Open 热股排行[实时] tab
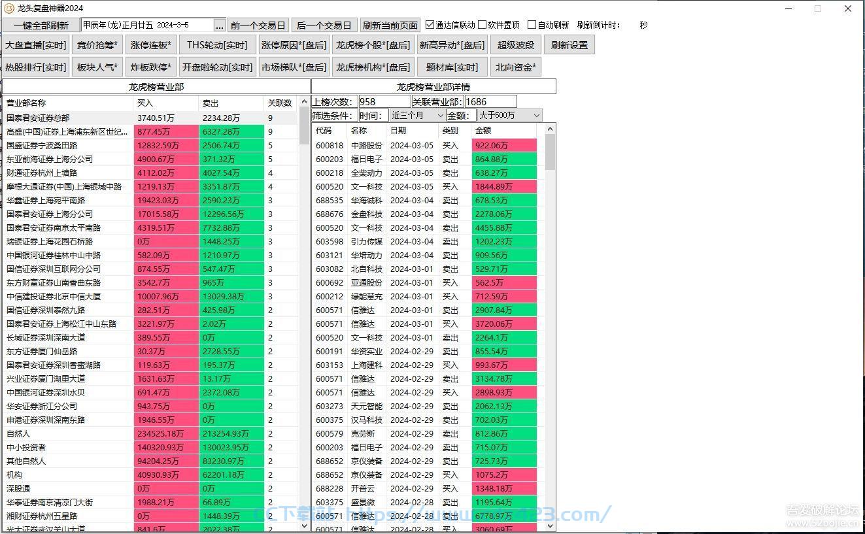This screenshot has width=865, height=534. click(x=36, y=67)
